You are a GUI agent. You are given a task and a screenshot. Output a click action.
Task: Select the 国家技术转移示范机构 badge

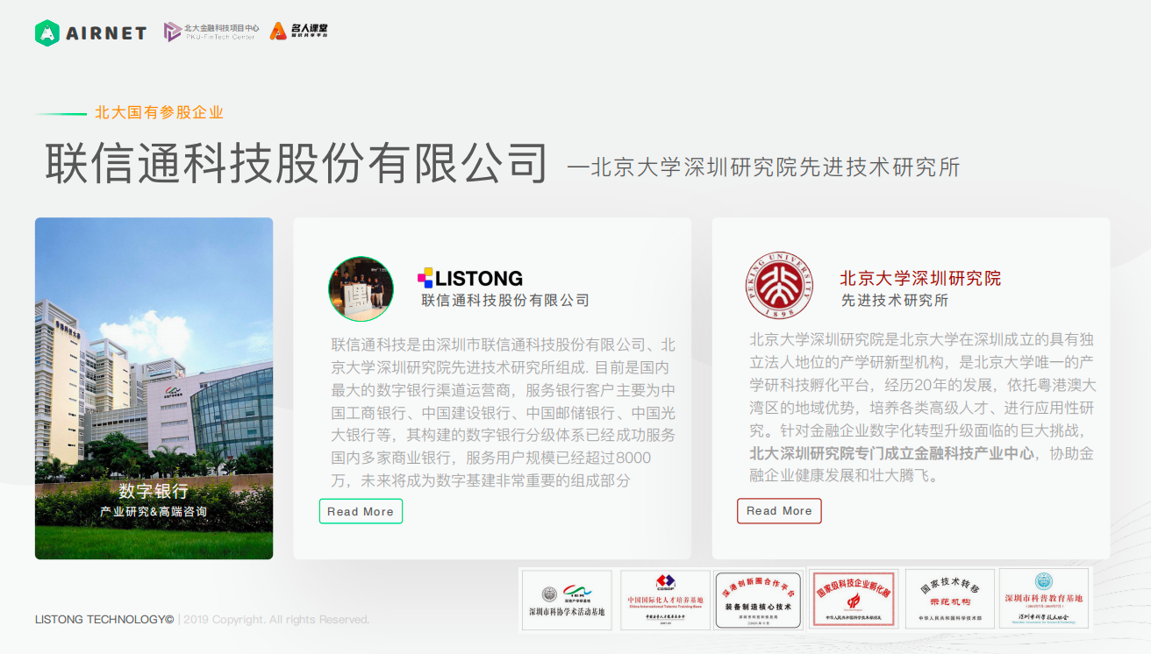(949, 599)
